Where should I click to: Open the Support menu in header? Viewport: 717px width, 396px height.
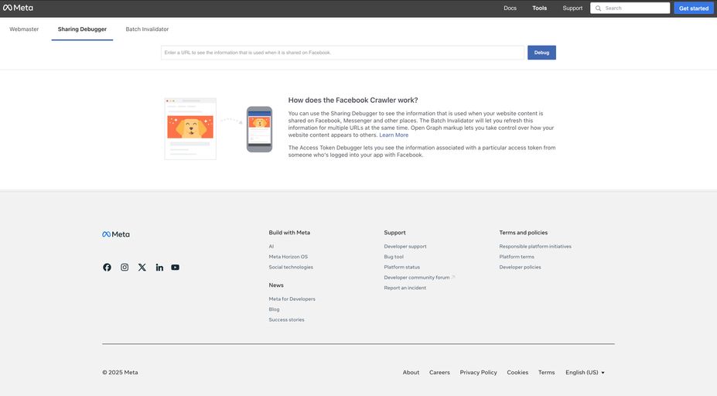pyautogui.click(x=572, y=9)
